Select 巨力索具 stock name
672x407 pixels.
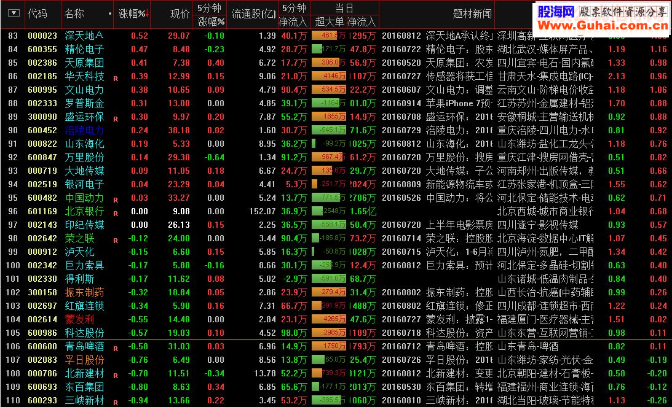(x=84, y=265)
